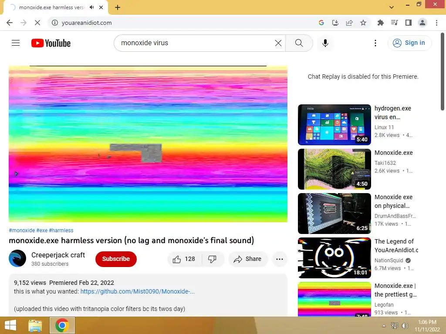The width and height of the screenshot is (446, 334).
Task: Open media control icon in Chrome toolbar
Action: tap(394, 23)
